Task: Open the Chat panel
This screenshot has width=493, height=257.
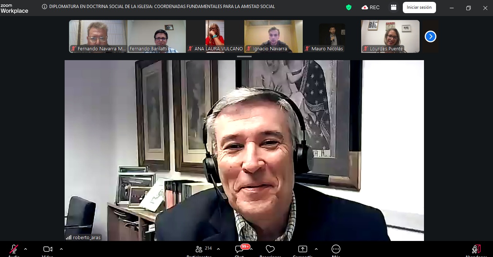Action: 239,249
